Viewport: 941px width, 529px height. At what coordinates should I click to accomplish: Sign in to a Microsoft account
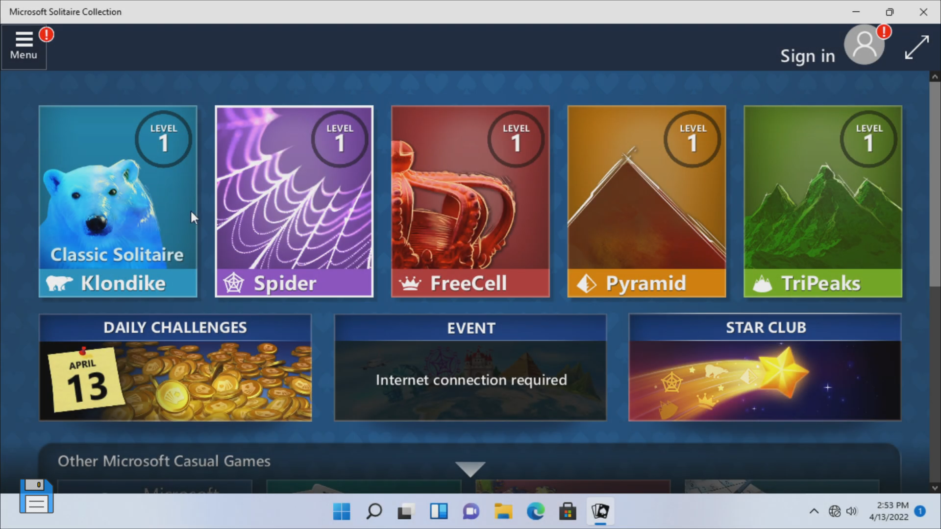(x=807, y=55)
